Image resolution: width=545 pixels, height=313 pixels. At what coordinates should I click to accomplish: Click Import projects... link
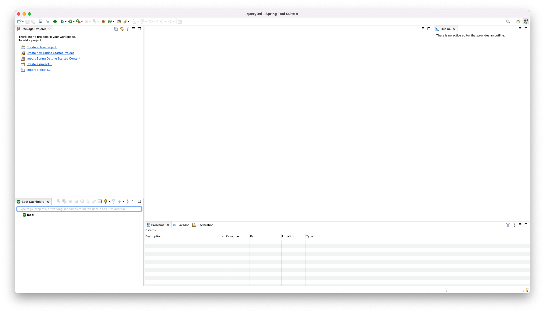point(39,70)
